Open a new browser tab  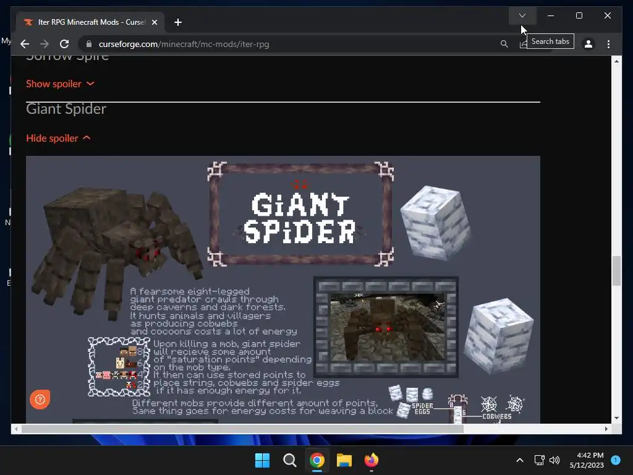(178, 22)
